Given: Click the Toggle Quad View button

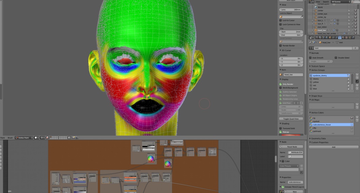Looking at the screenshot, I should pos(291,119).
